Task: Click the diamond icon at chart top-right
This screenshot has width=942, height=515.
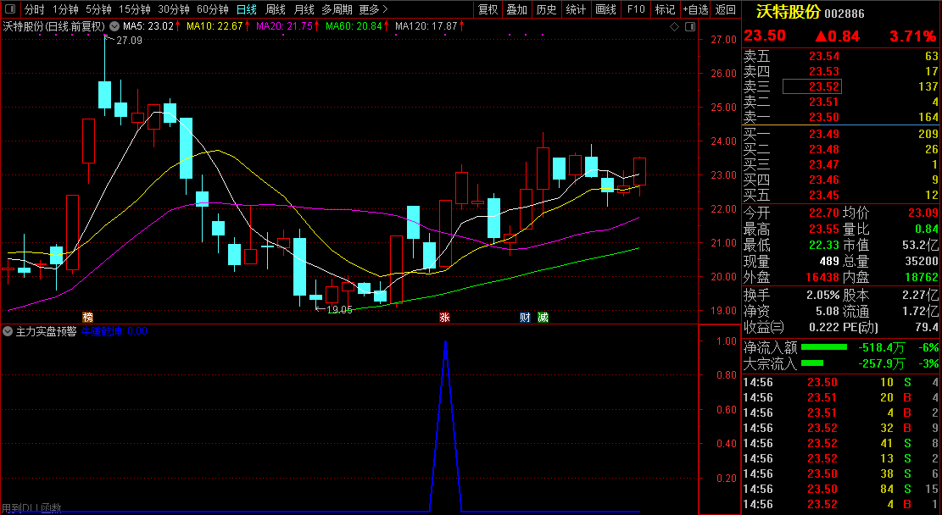Action: tap(675, 26)
